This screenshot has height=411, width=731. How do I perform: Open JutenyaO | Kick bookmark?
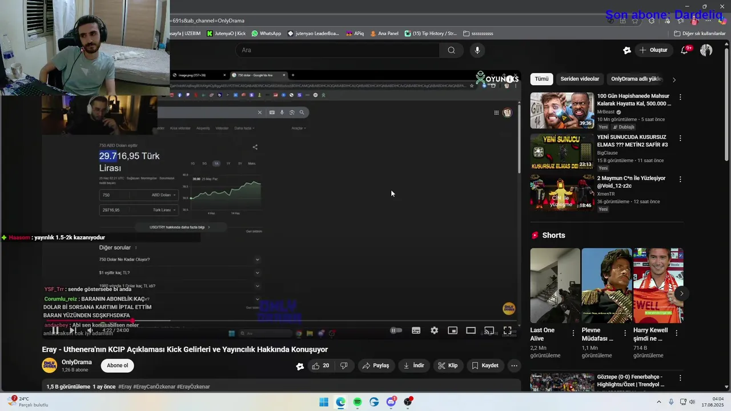[226, 34]
